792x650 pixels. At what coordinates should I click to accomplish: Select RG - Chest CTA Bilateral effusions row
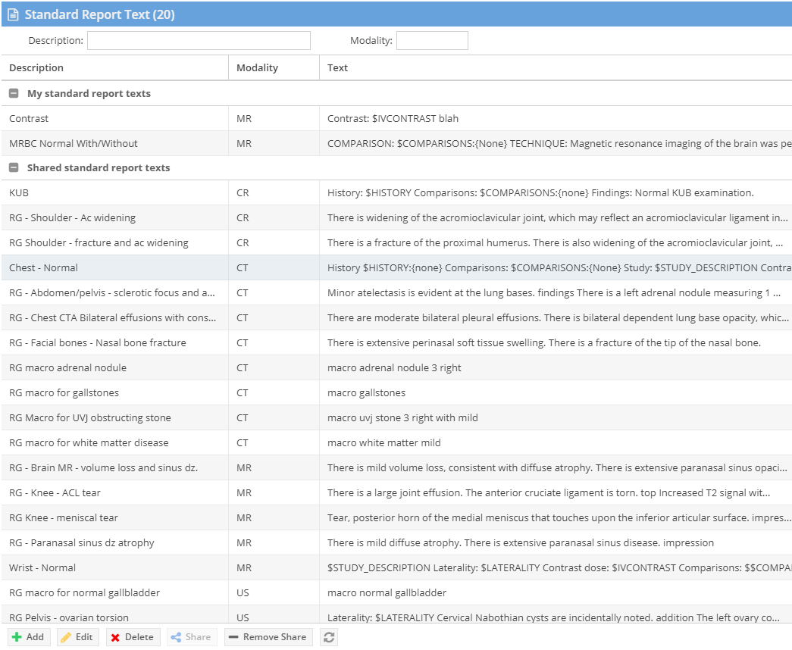396,317
